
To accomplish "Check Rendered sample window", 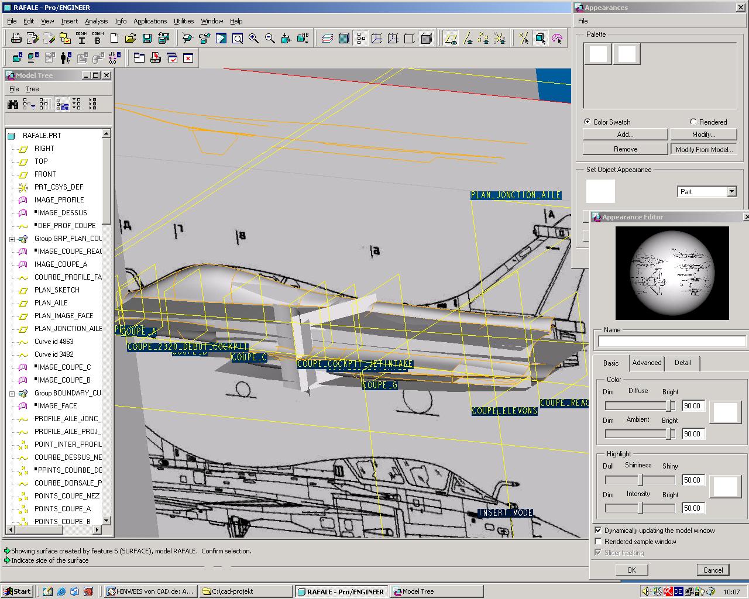I will tap(598, 542).
